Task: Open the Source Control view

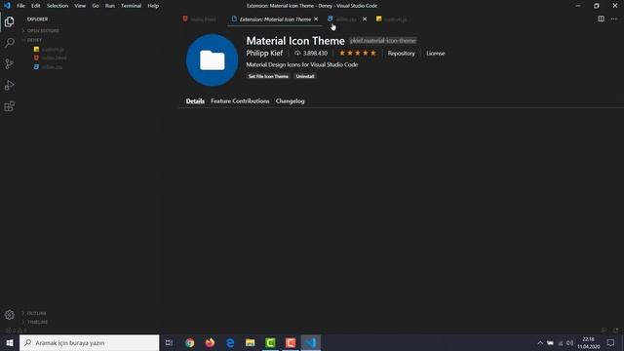Action: click(x=9, y=63)
